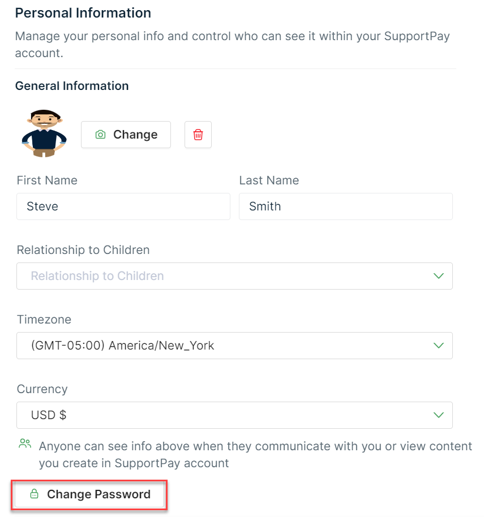
Task: Focus the Last Name field containing Smith
Action: (345, 206)
